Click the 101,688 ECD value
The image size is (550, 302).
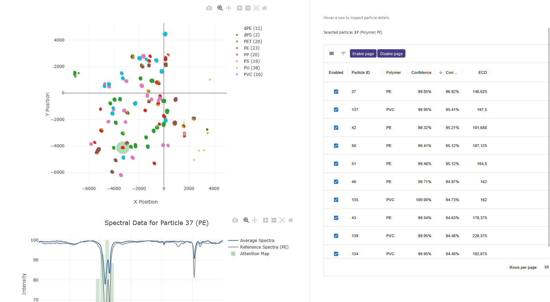click(480, 128)
